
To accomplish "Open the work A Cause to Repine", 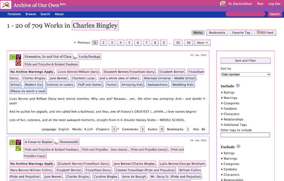I will (39, 142).
